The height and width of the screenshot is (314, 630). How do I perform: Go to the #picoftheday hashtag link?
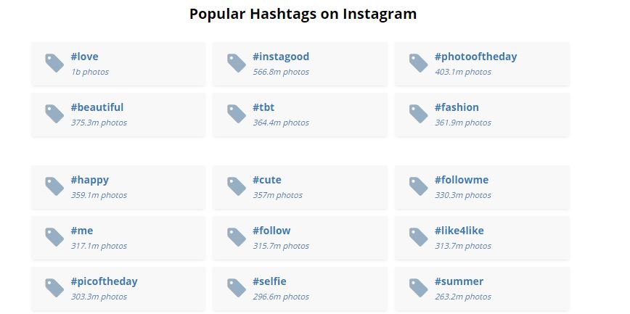point(104,281)
